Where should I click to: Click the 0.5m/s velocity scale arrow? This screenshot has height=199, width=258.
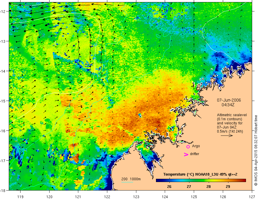pyautogui.click(x=227, y=135)
